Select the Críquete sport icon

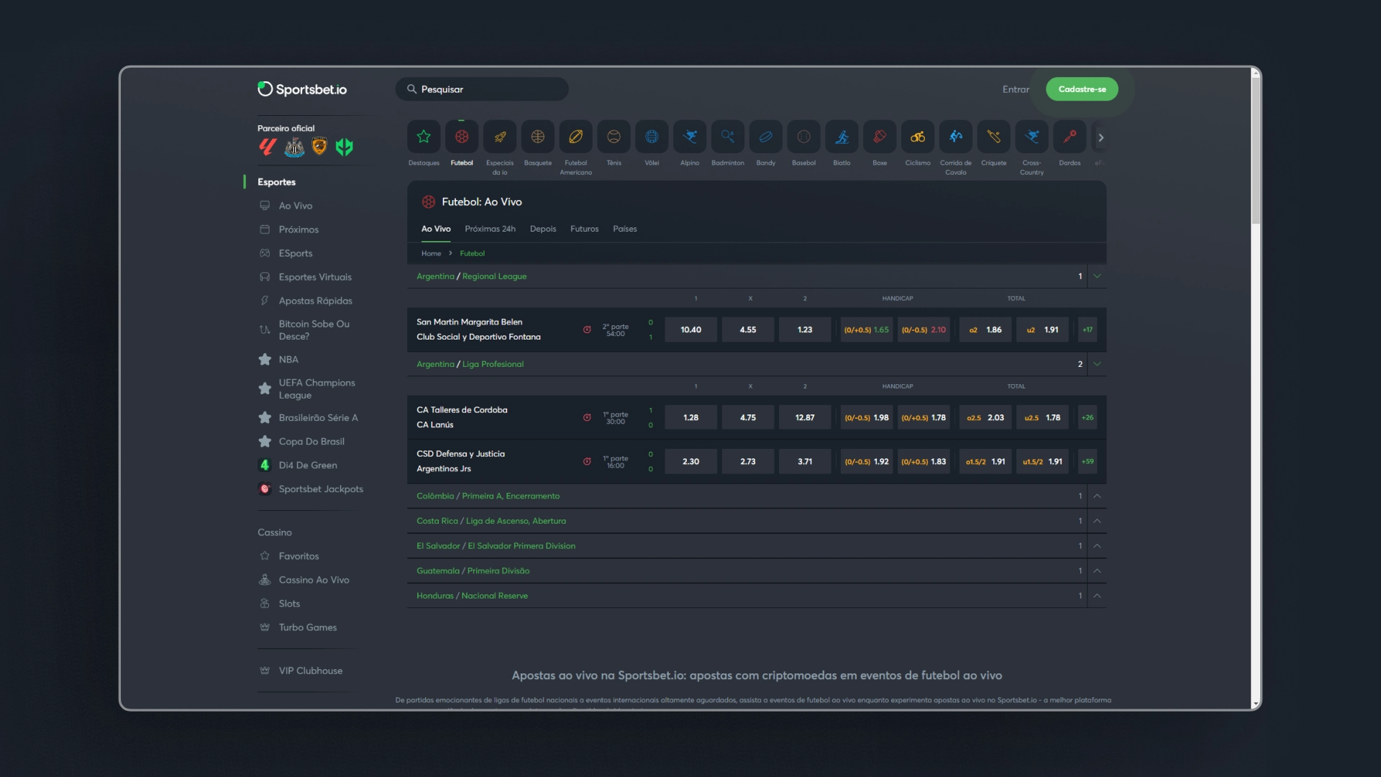994,137
